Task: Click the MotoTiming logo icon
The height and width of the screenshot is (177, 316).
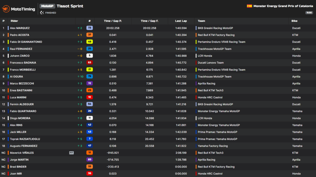Action: coord(6,9)
